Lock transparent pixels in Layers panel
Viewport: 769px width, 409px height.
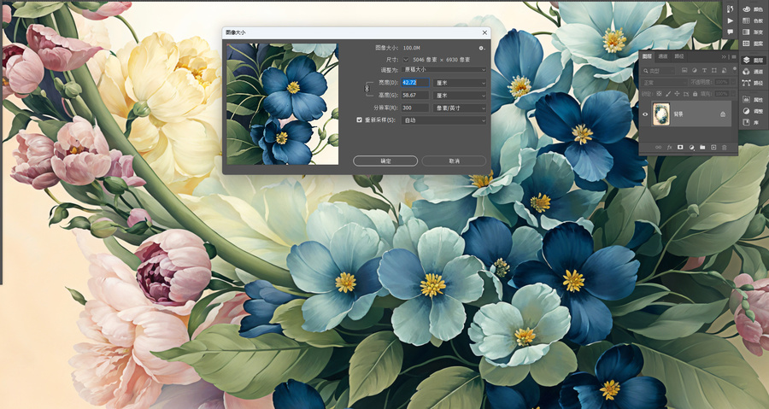click(x=659, y=94)
